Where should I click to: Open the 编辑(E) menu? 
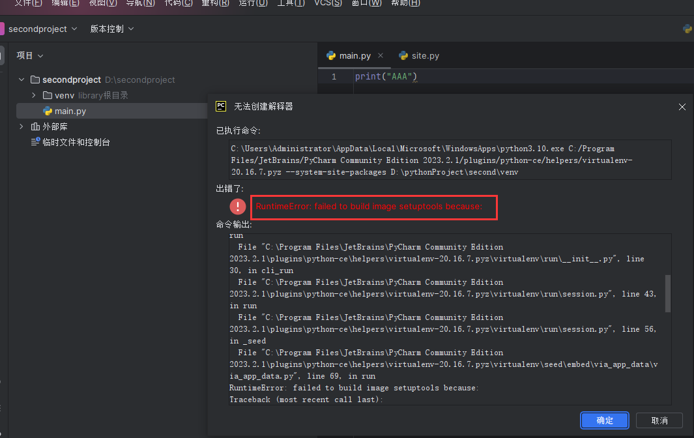[x=66, y=3]
